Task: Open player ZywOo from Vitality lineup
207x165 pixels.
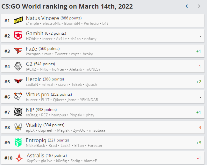Action: pyautogui.click(x=80, y=130)
